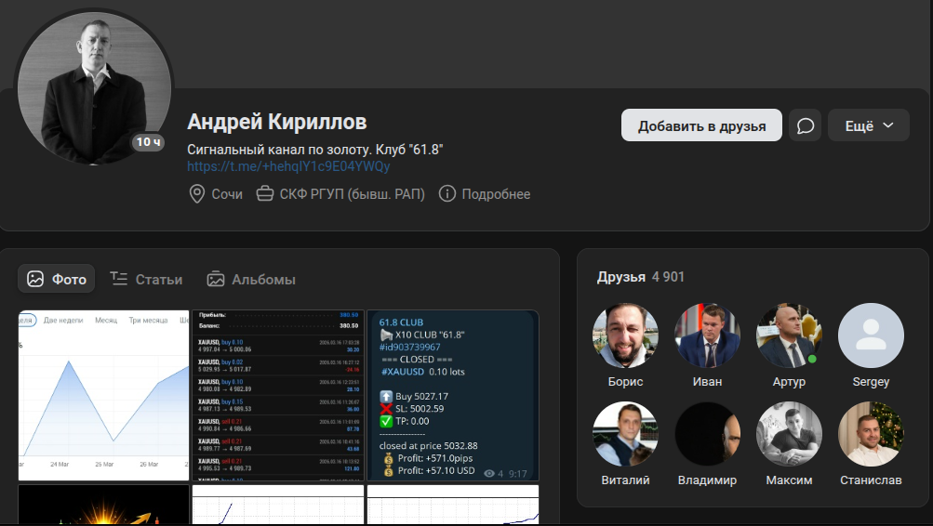The width and height of the screenshot is (933, 526).
Task: Open the profile avatar photo
Action: (94, 88)
